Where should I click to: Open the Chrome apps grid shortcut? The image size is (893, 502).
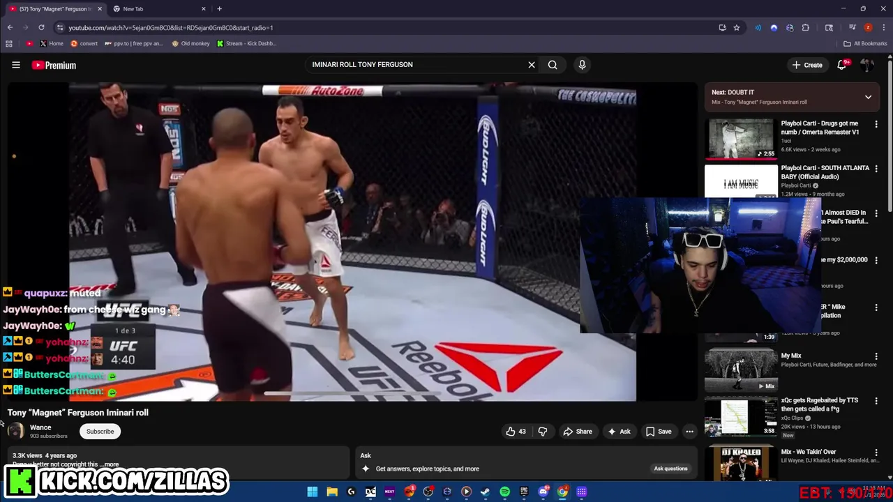click(x=8, y=43)
